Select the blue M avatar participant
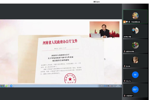Screen dimensions: 149x100 [135, 75]
